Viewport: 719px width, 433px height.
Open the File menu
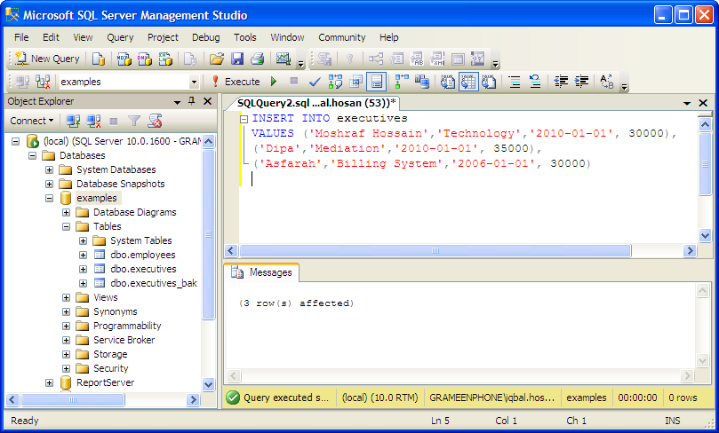pos(21,37)
